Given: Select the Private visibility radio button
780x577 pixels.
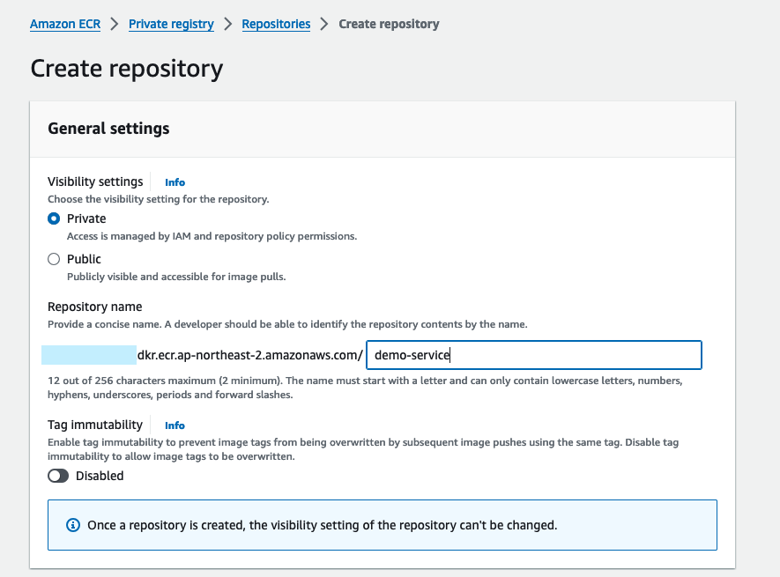Looking at the screenshot, I should 54,218.
